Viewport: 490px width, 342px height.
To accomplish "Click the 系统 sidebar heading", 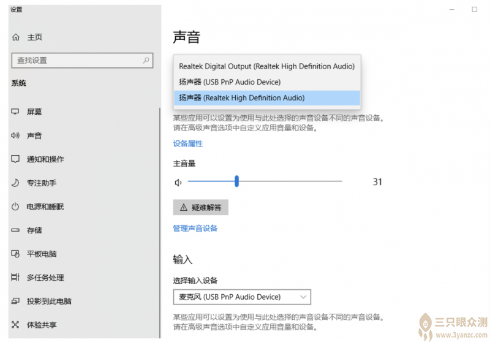I will point(19,83).
